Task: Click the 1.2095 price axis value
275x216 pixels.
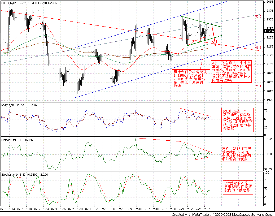Action: tap(269, 73)
